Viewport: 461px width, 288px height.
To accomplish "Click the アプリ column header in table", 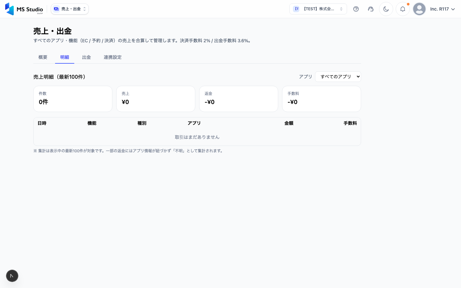I will 194,123.
